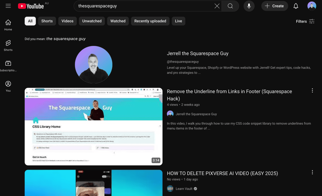The image size is (322, 196).
Task: Click small channel avatar under Remove the Underline video
Action: [170, 114]
